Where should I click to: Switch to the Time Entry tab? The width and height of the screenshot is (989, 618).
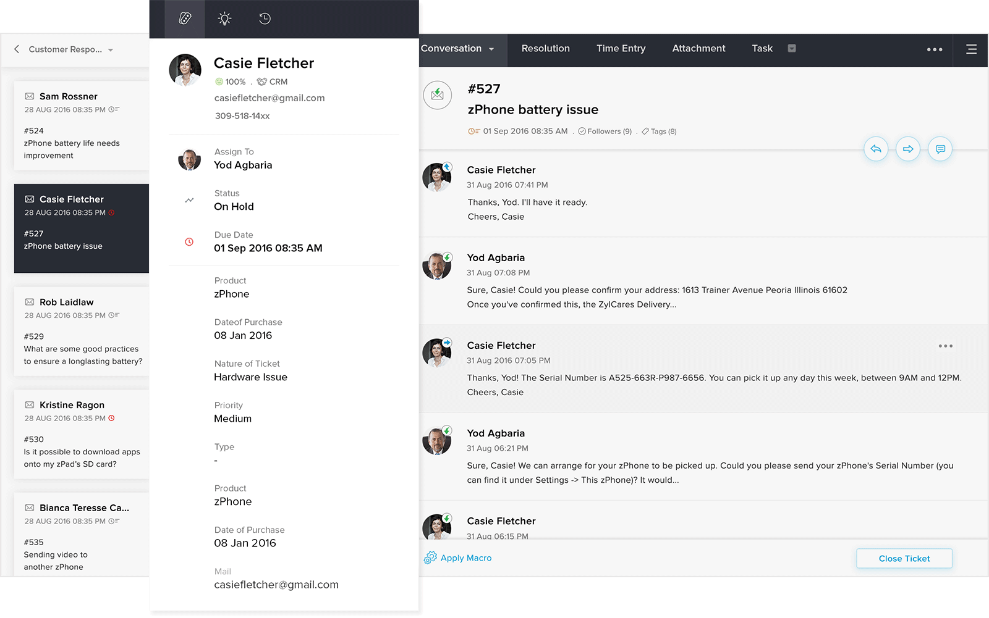[621, 49]
